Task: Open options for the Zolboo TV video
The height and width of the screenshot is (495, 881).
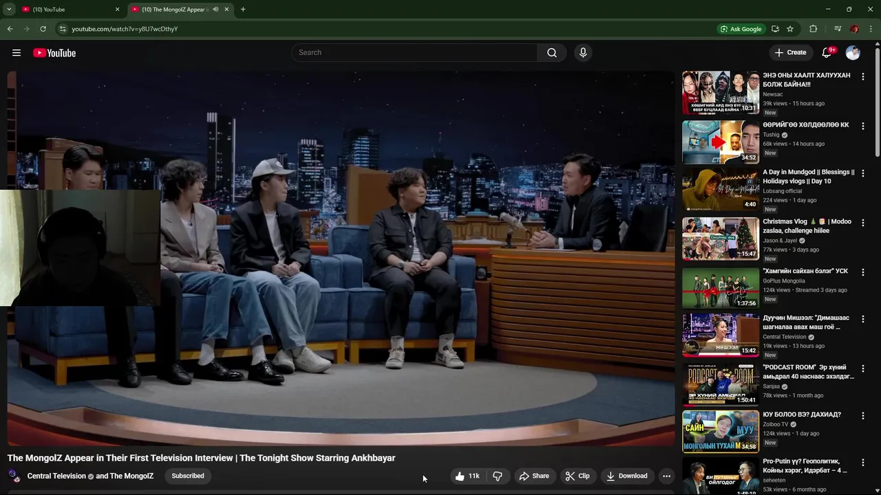Action: [x=862, y=417]
